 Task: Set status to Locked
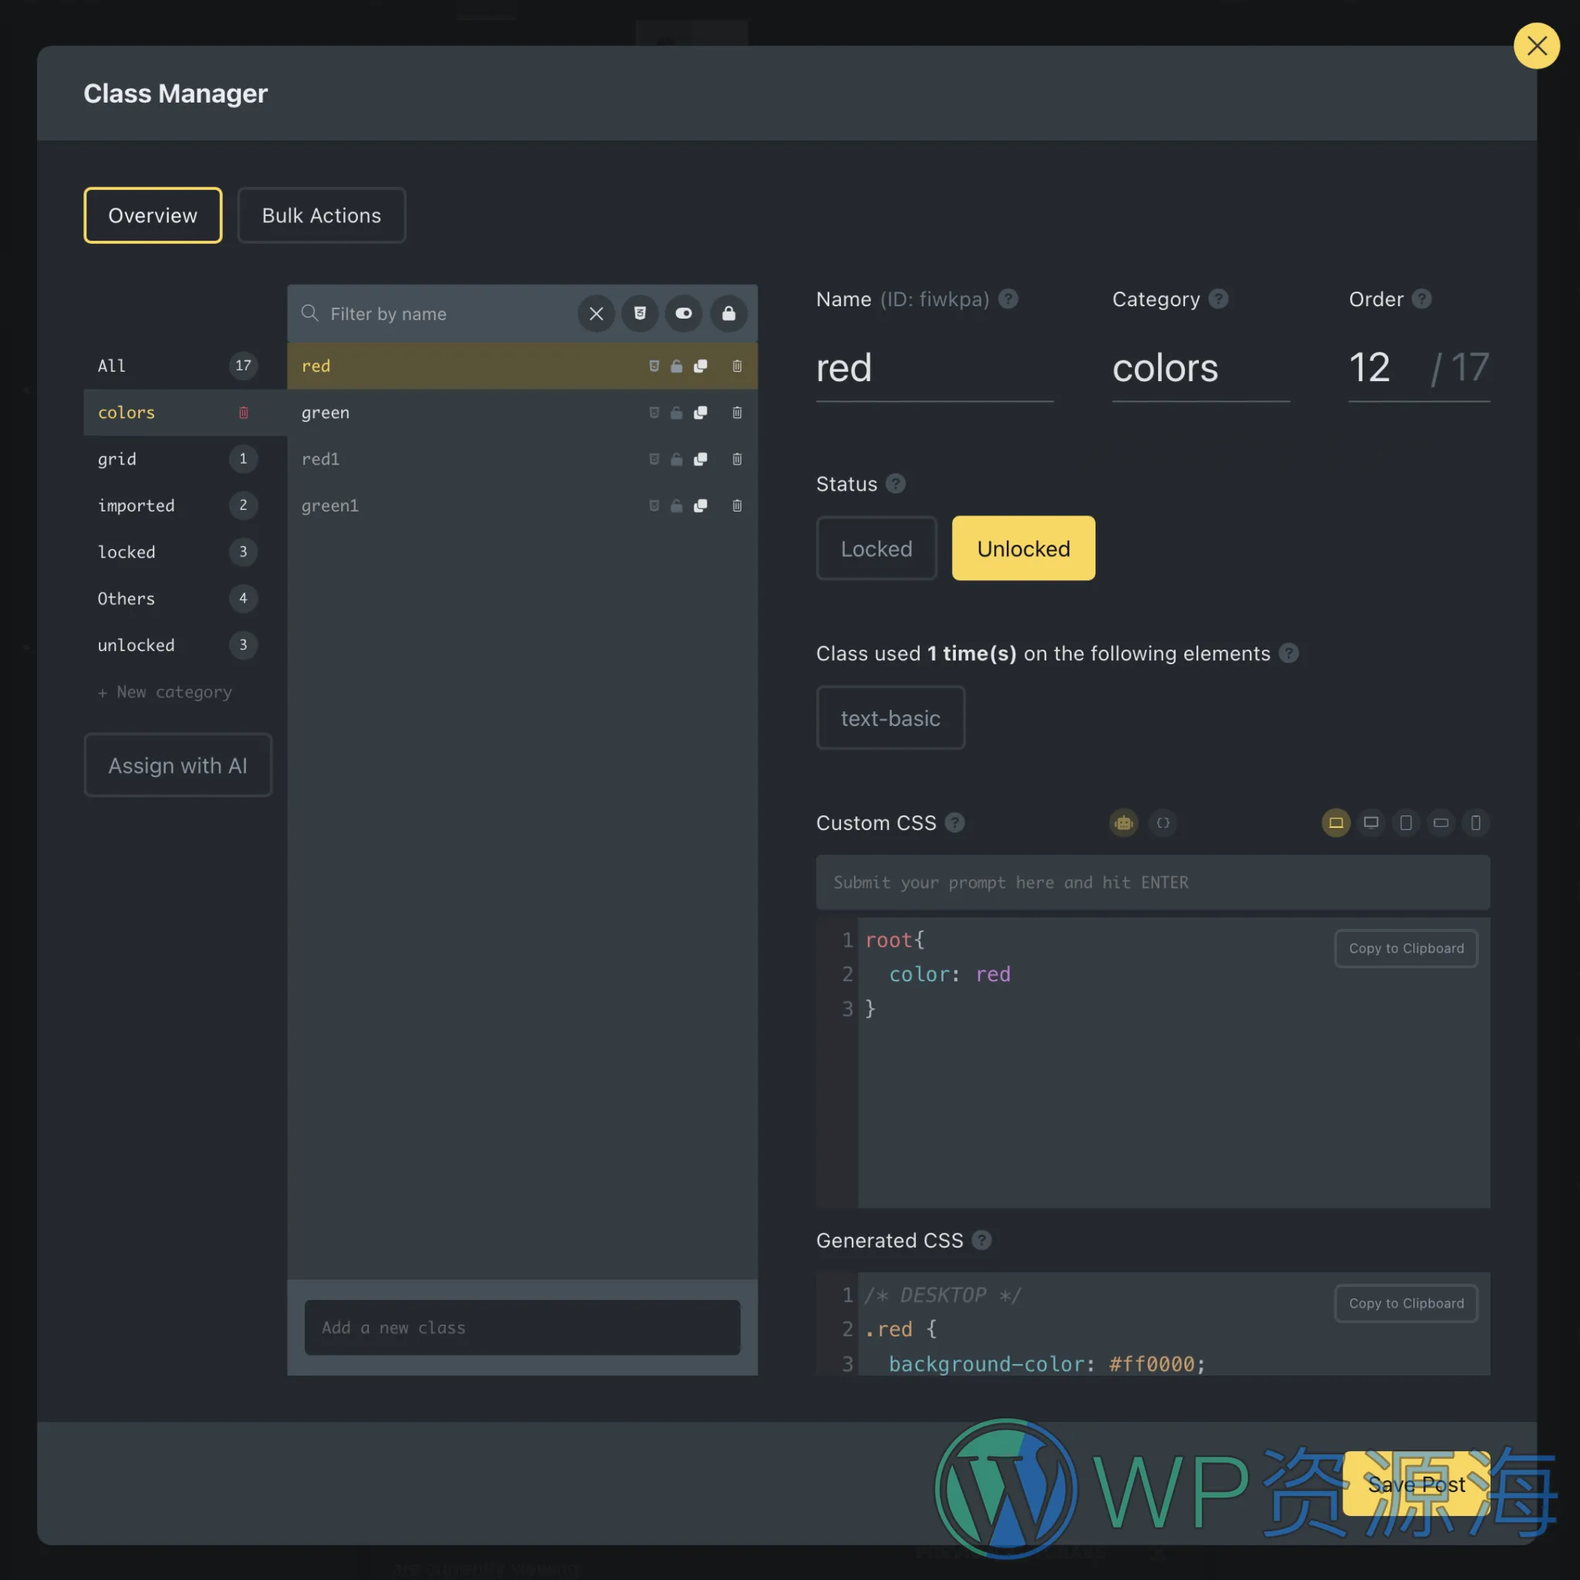tap(876, 548)
